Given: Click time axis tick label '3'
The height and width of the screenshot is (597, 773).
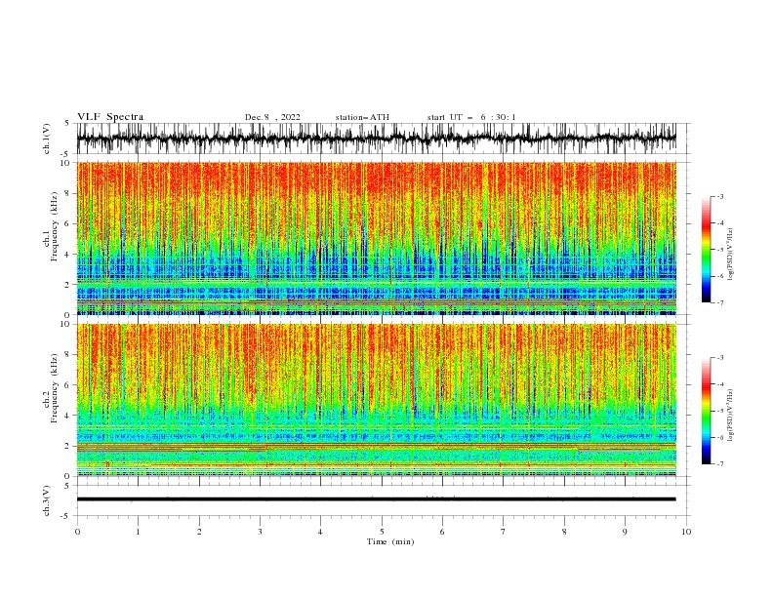Looking at the screenshot, I should 260,532.
